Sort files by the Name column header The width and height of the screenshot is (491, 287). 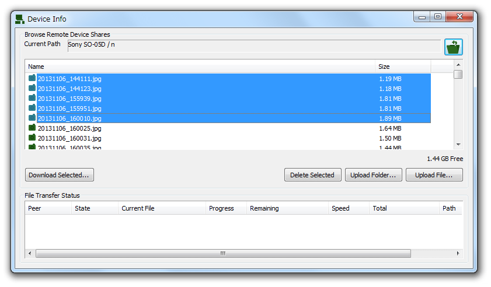(200, 66)
